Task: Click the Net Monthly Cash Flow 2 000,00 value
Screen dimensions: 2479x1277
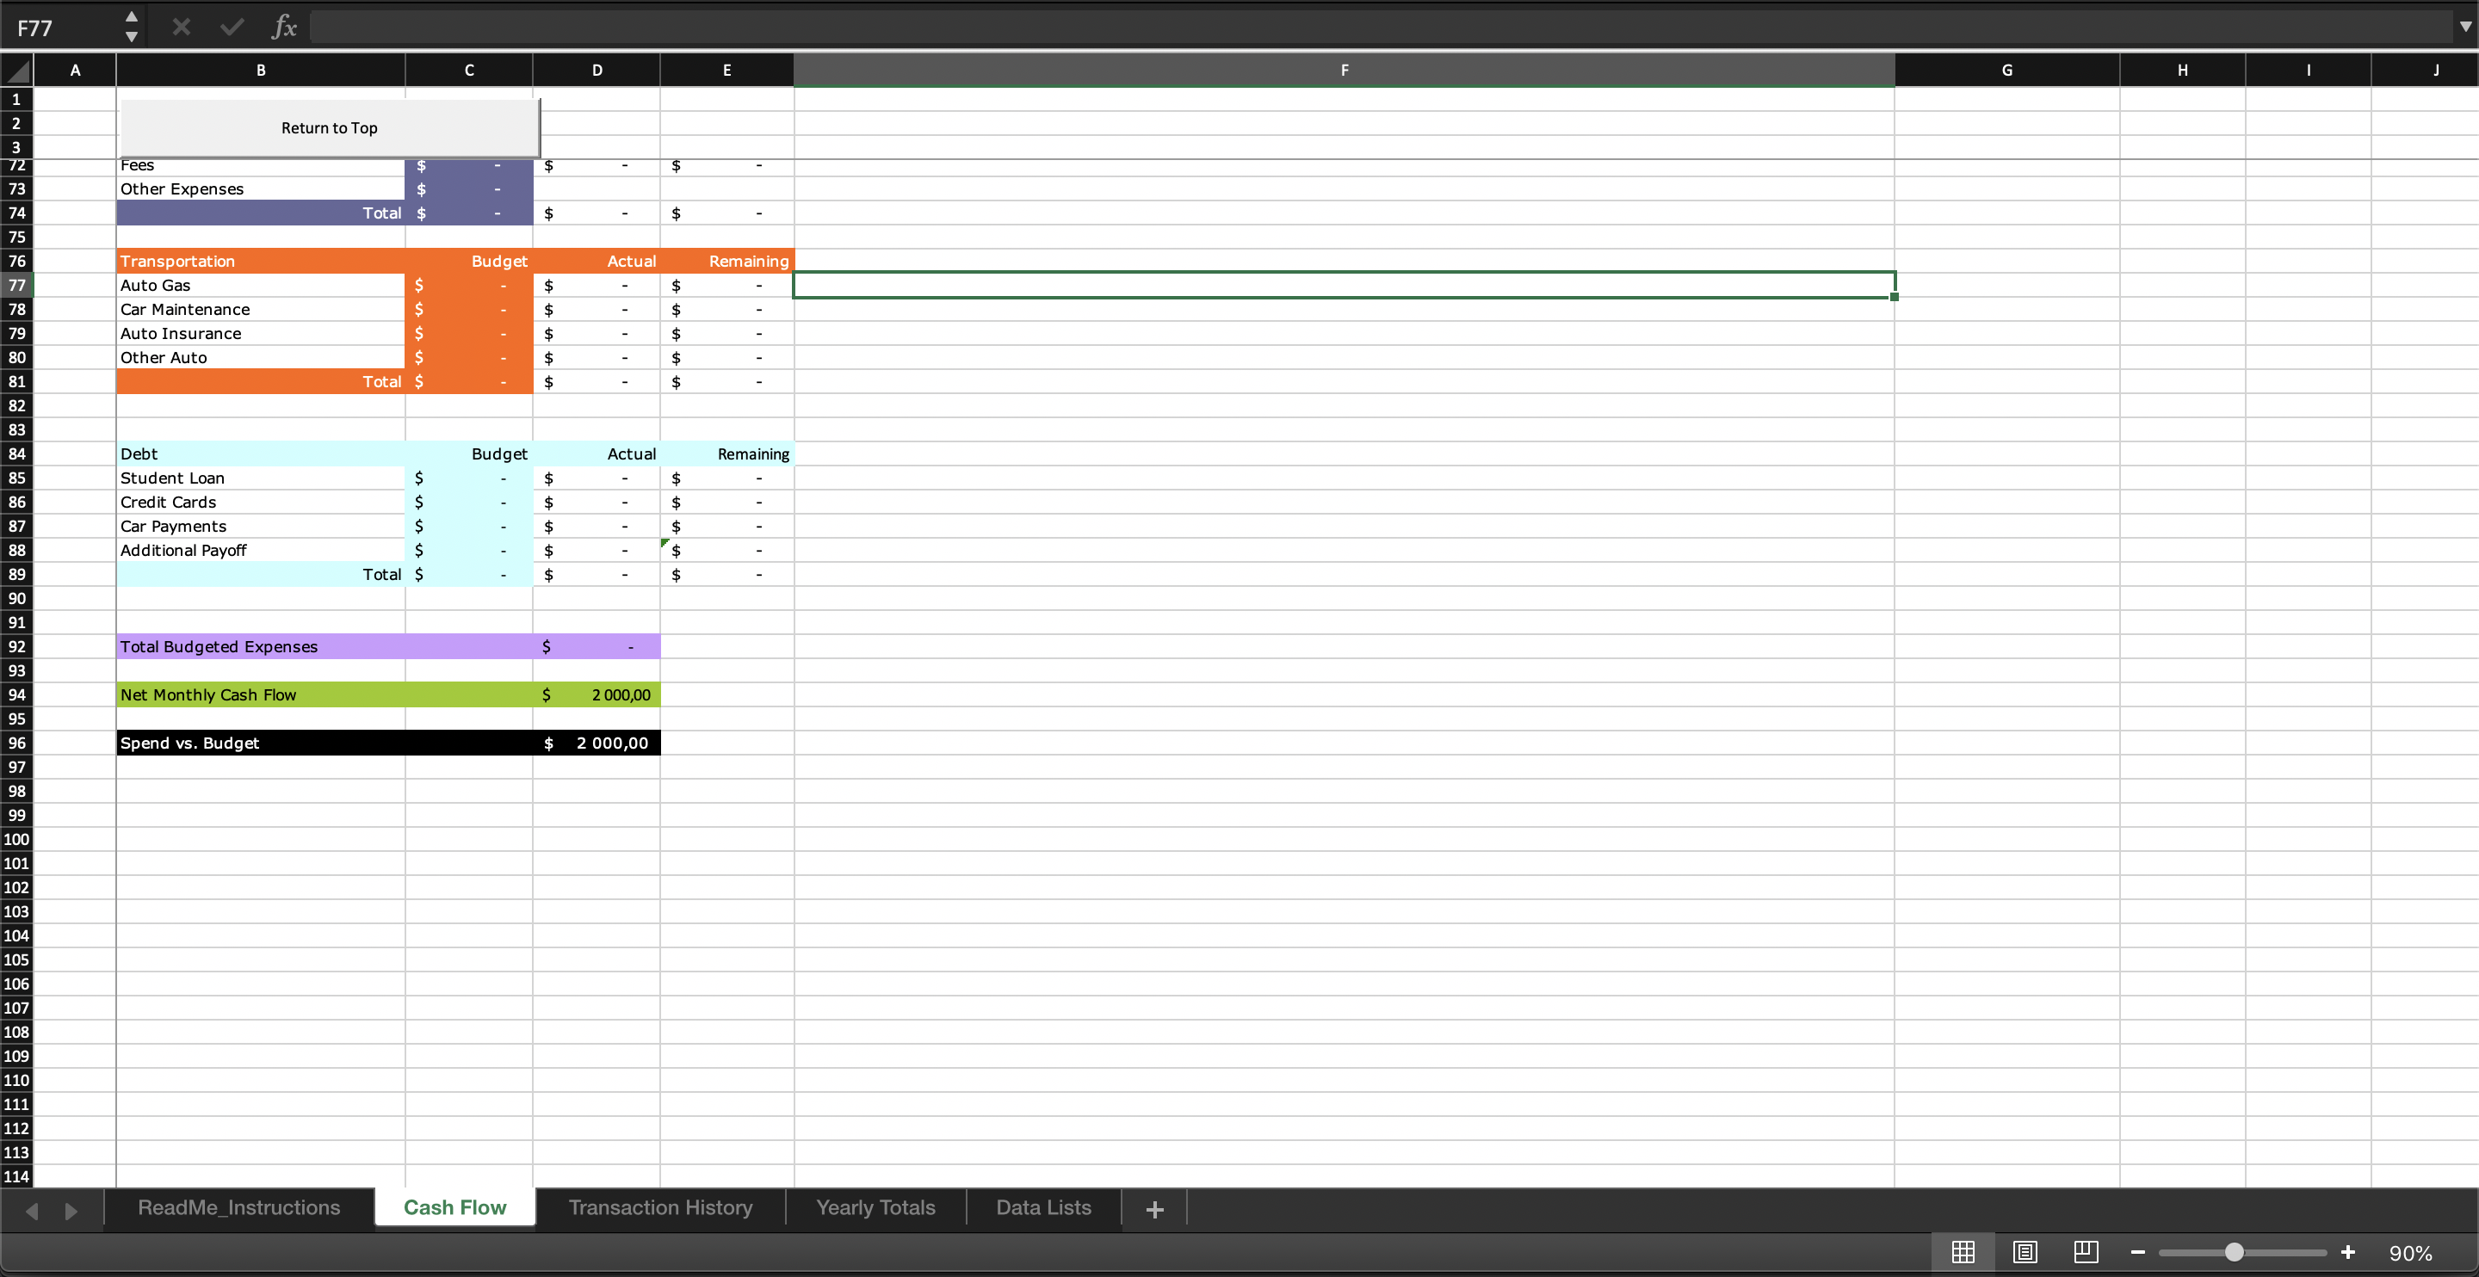Action: point(597,694)
